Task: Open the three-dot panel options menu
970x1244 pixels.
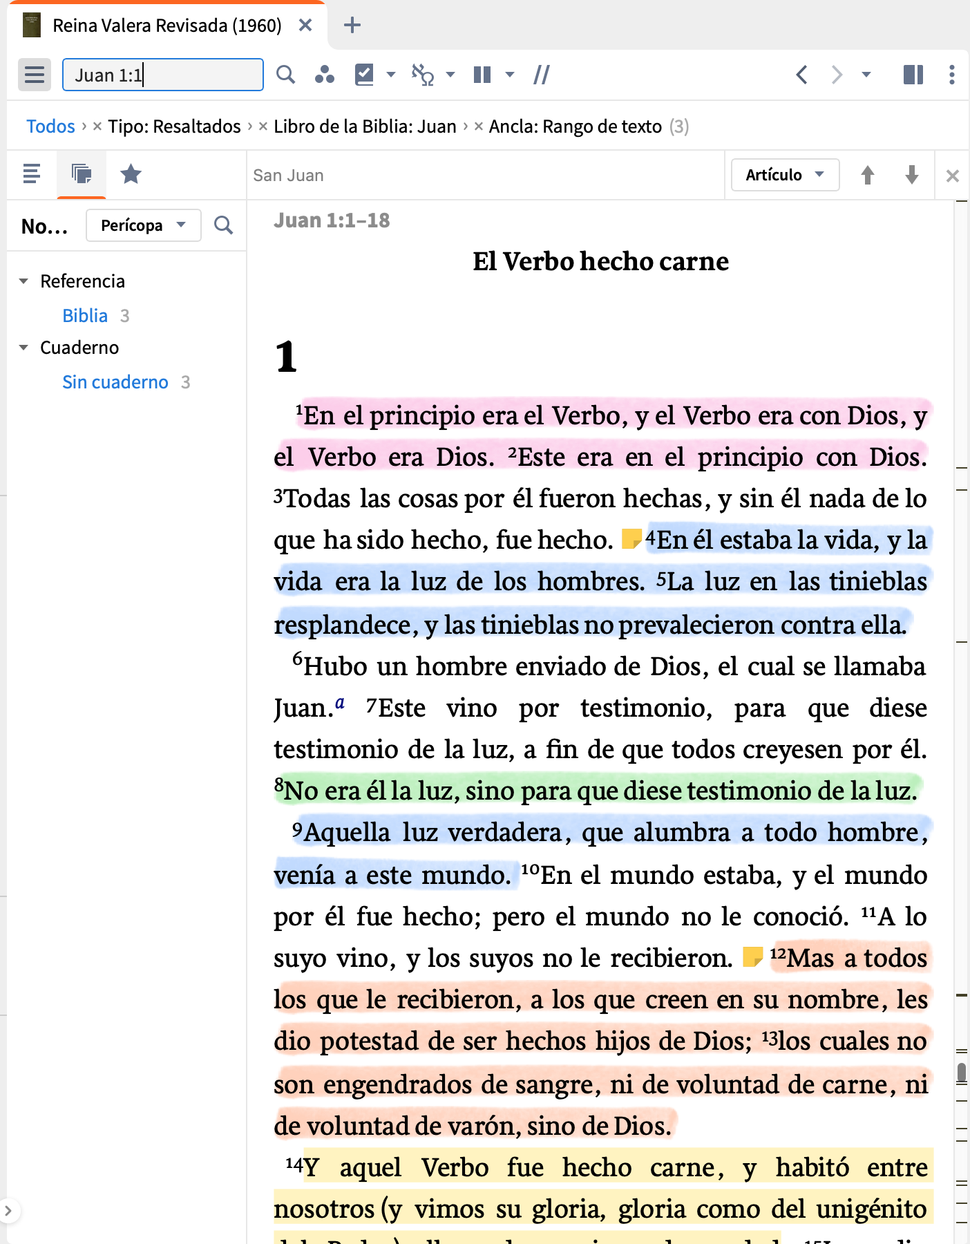Action: click(x=952, y=75)
